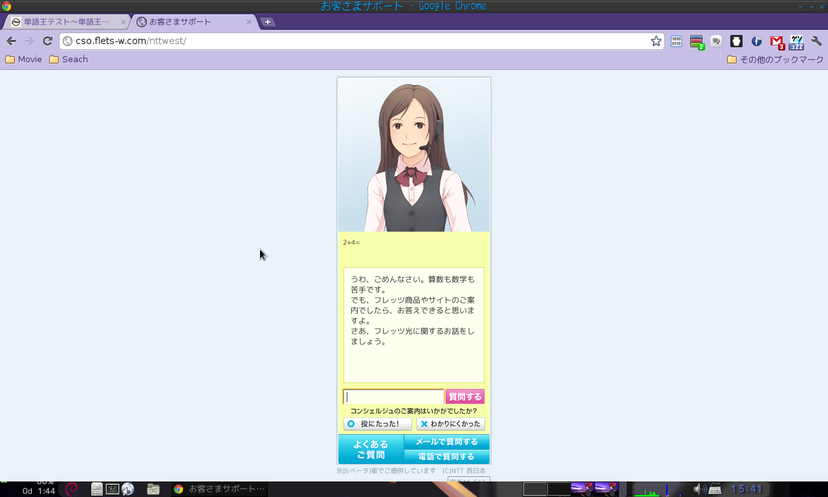This screenshot has height=497, width=828.
Task: Click the concierge avatar image
Action: pos(414,155)
